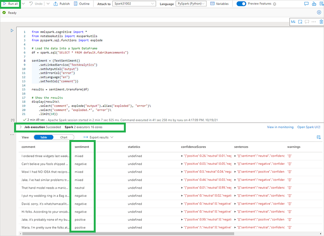
Task: Click the binoculars icon in top toolbar
Action: click(x=314, y=4)
